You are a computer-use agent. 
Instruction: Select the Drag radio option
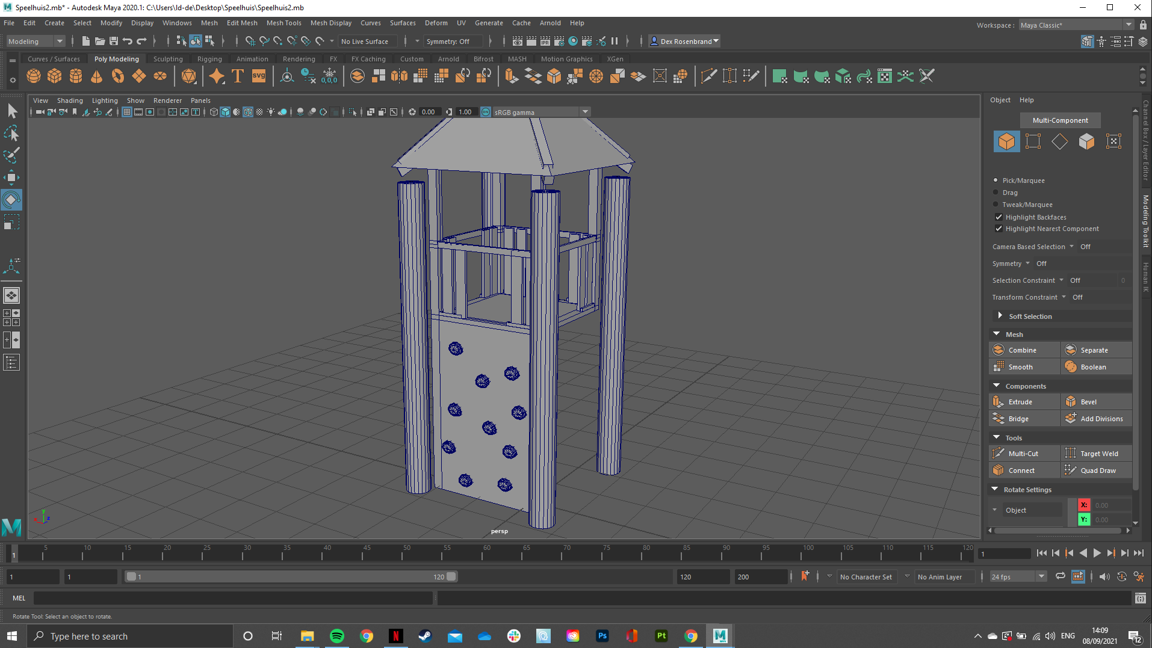996,193
